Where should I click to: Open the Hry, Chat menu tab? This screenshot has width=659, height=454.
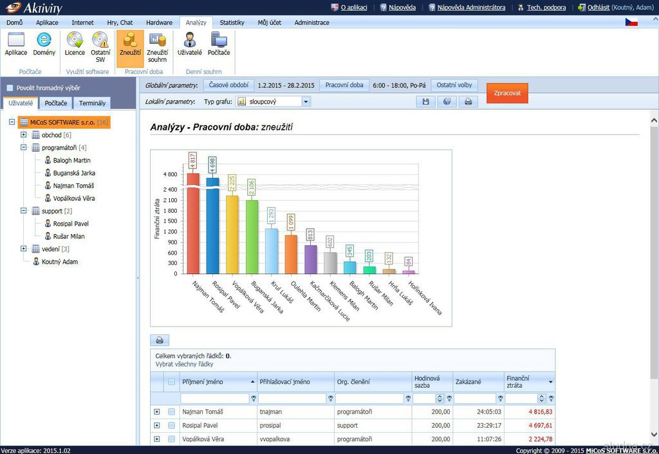click(120, 23)
